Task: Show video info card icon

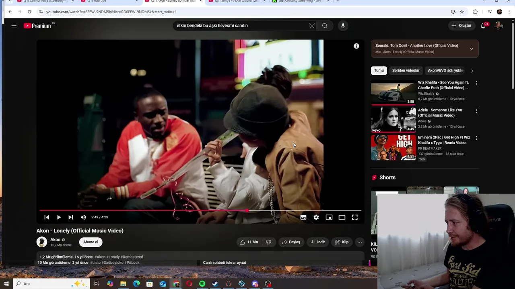Action: [356, 46]
